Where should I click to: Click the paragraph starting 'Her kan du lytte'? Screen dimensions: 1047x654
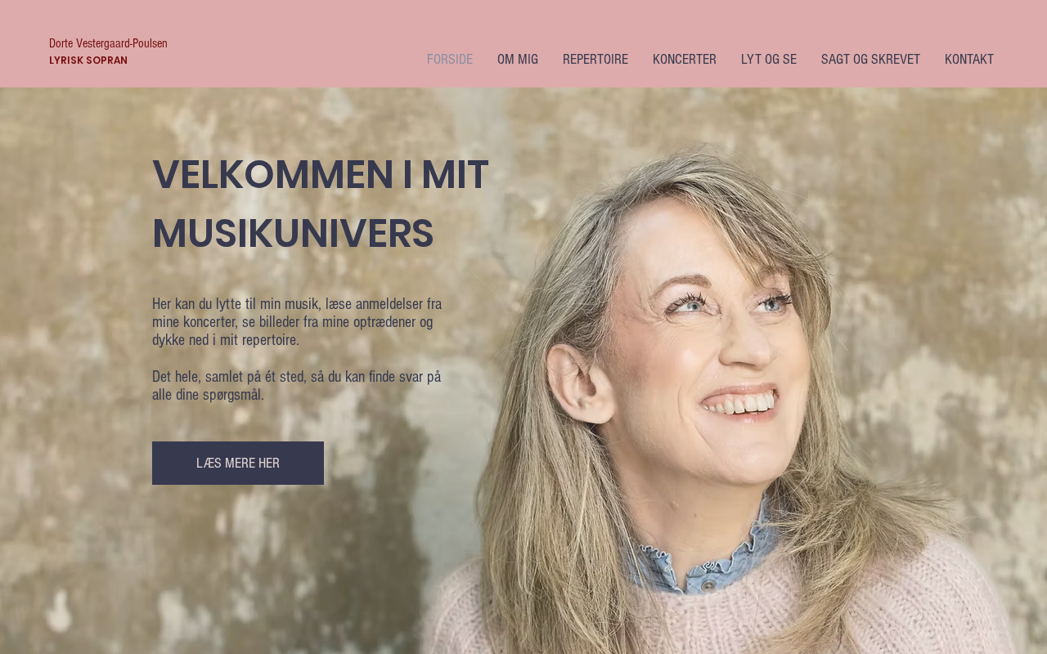point(297,322)
